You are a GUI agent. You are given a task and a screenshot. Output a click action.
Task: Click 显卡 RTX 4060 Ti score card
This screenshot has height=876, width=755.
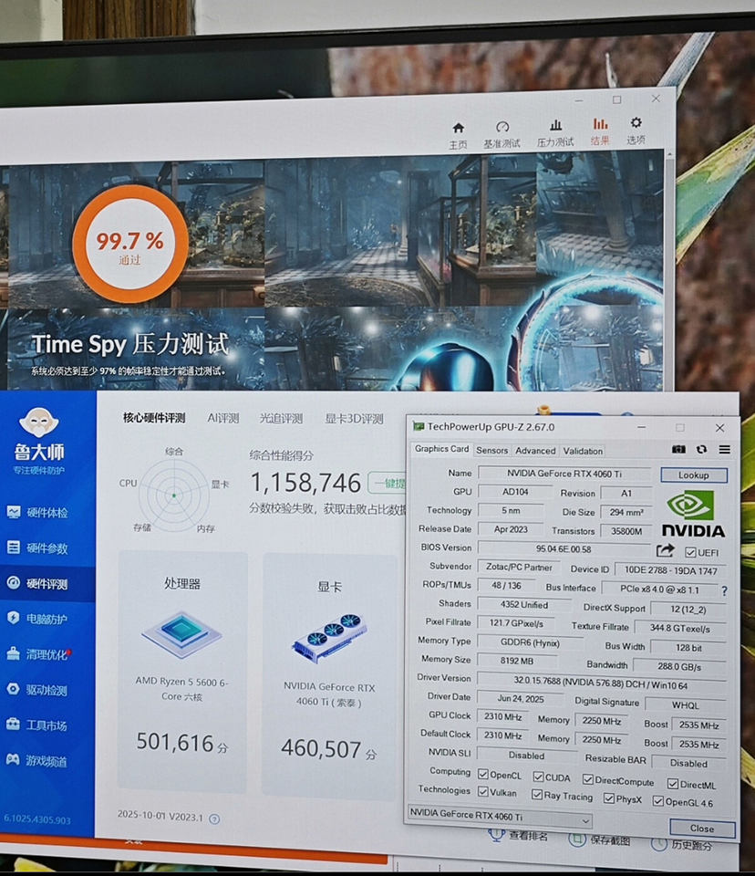click(329, 675)
